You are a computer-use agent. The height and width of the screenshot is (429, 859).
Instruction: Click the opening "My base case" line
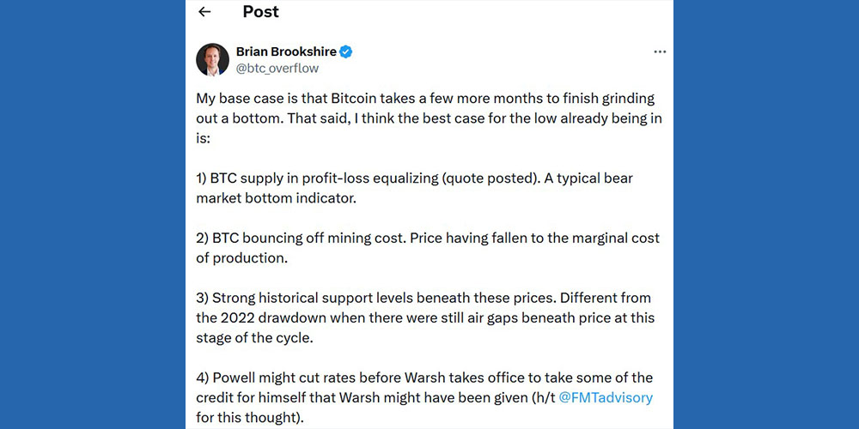(x=425, y=99)
